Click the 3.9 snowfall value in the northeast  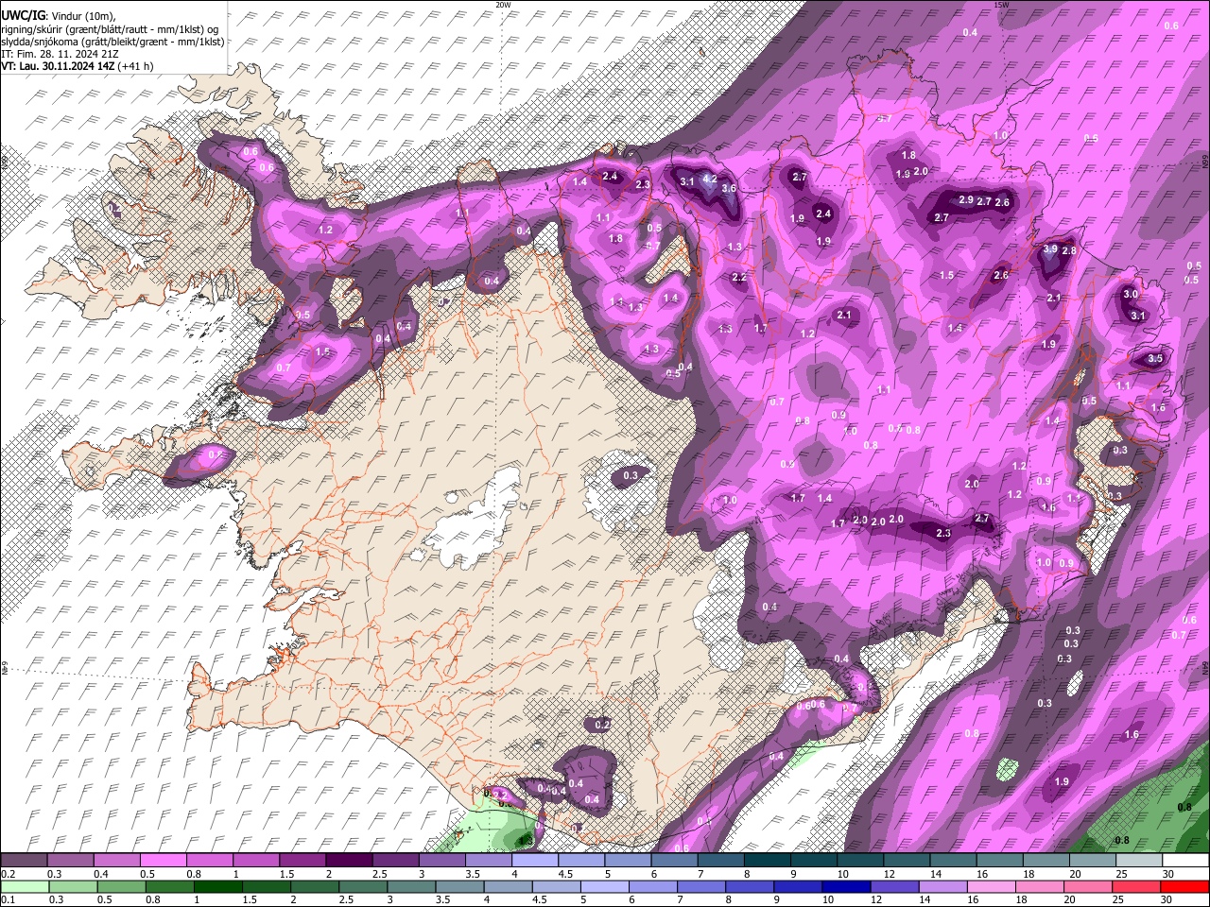tap(1050, 249)
